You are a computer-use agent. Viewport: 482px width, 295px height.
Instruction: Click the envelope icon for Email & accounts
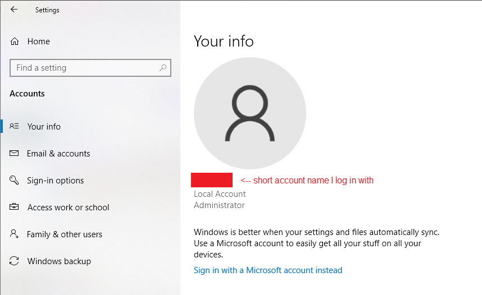tap(15, 154)
